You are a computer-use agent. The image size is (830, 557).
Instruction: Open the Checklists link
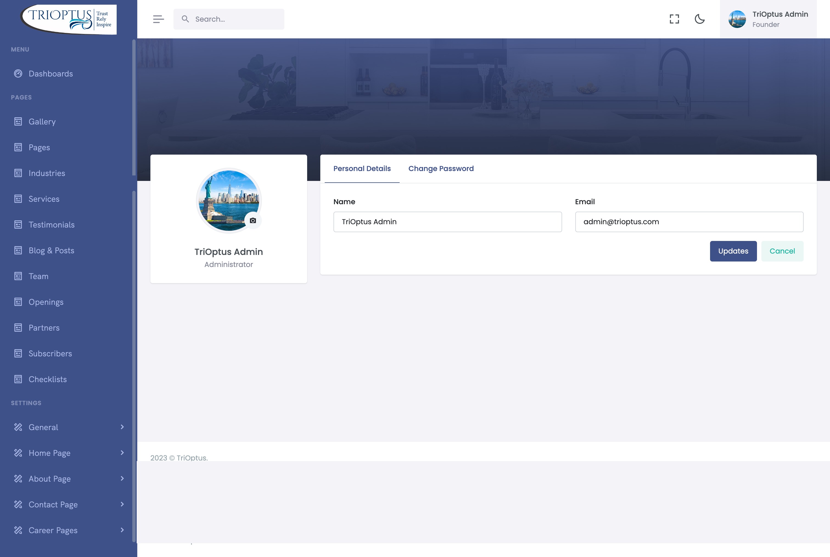pos(48,379)
